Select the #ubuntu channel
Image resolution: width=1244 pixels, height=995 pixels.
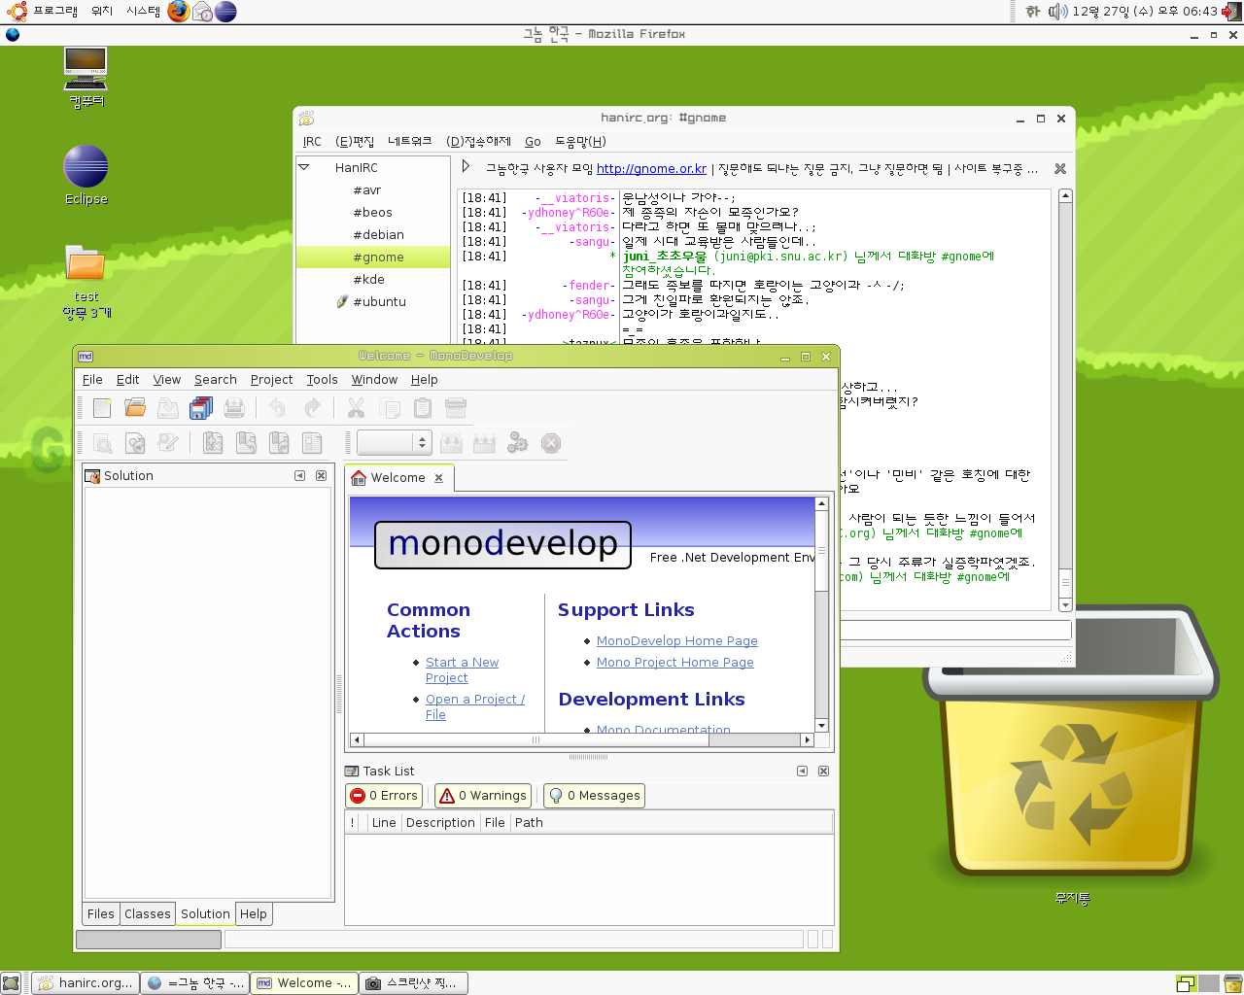pyautogui.click(x=379, y=302)
